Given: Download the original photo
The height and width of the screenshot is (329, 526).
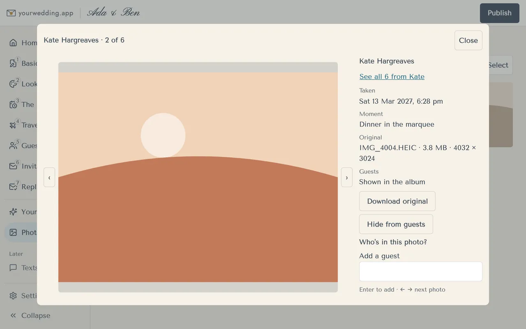Looking at the screenshot, I should (x=397, y=201).
